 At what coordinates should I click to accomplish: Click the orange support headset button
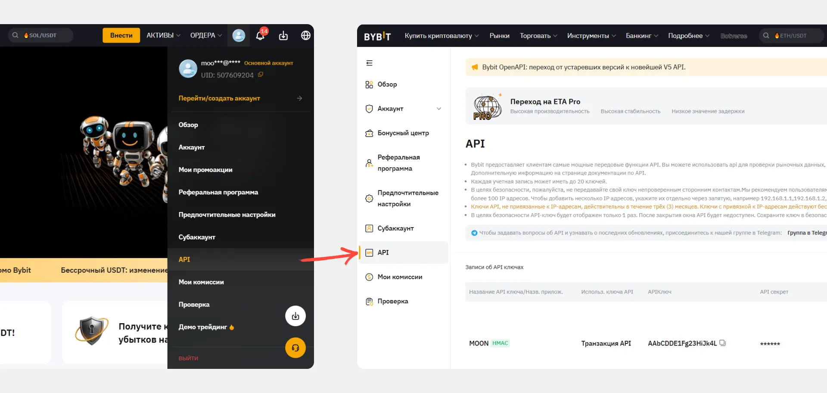pos(295,348)
